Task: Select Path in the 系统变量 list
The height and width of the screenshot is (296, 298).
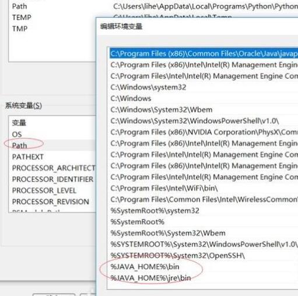Action: [x=19, y=145]
